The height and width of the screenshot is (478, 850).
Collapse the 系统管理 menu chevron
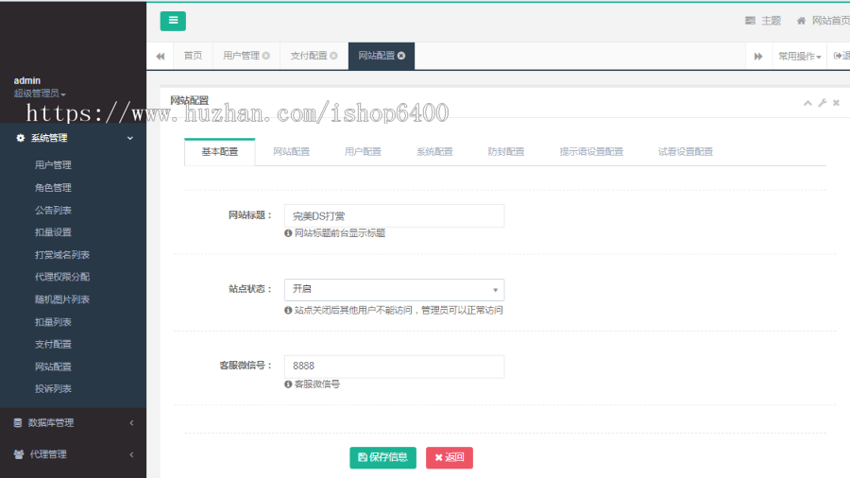point(130,138)
